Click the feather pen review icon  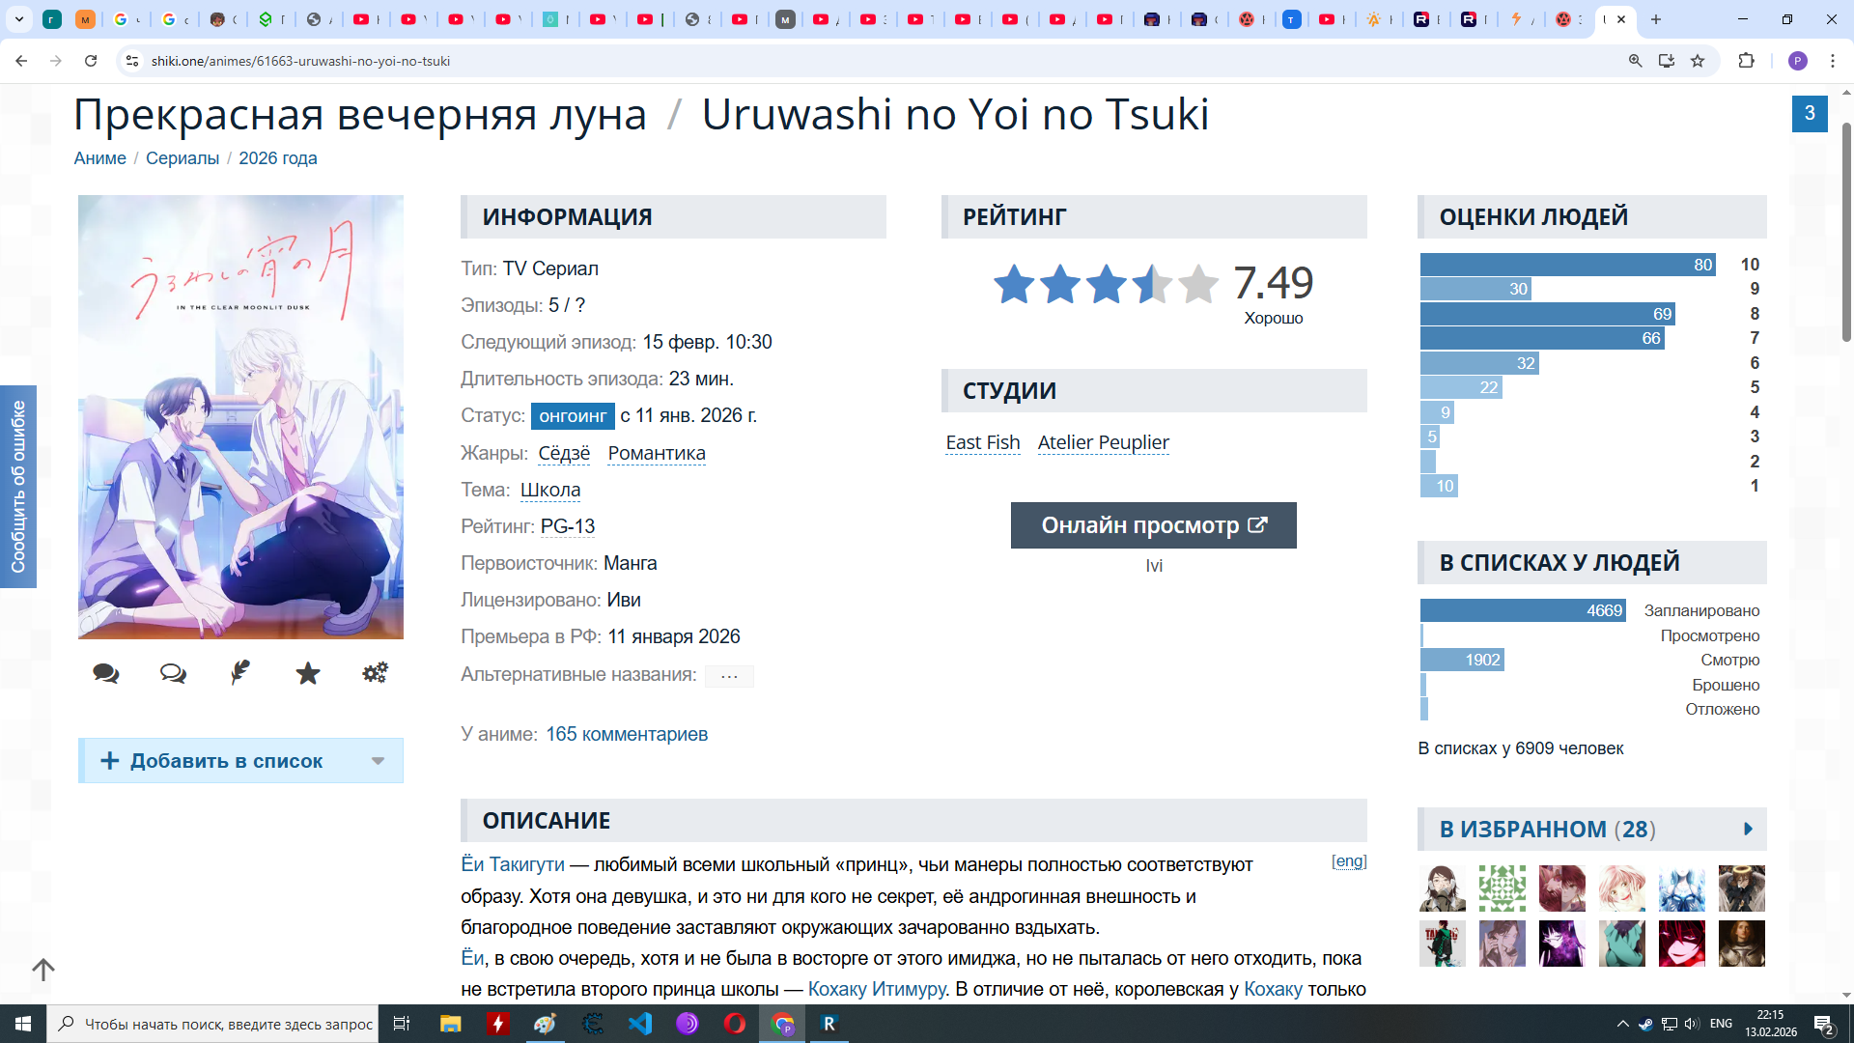pos(240,673)
